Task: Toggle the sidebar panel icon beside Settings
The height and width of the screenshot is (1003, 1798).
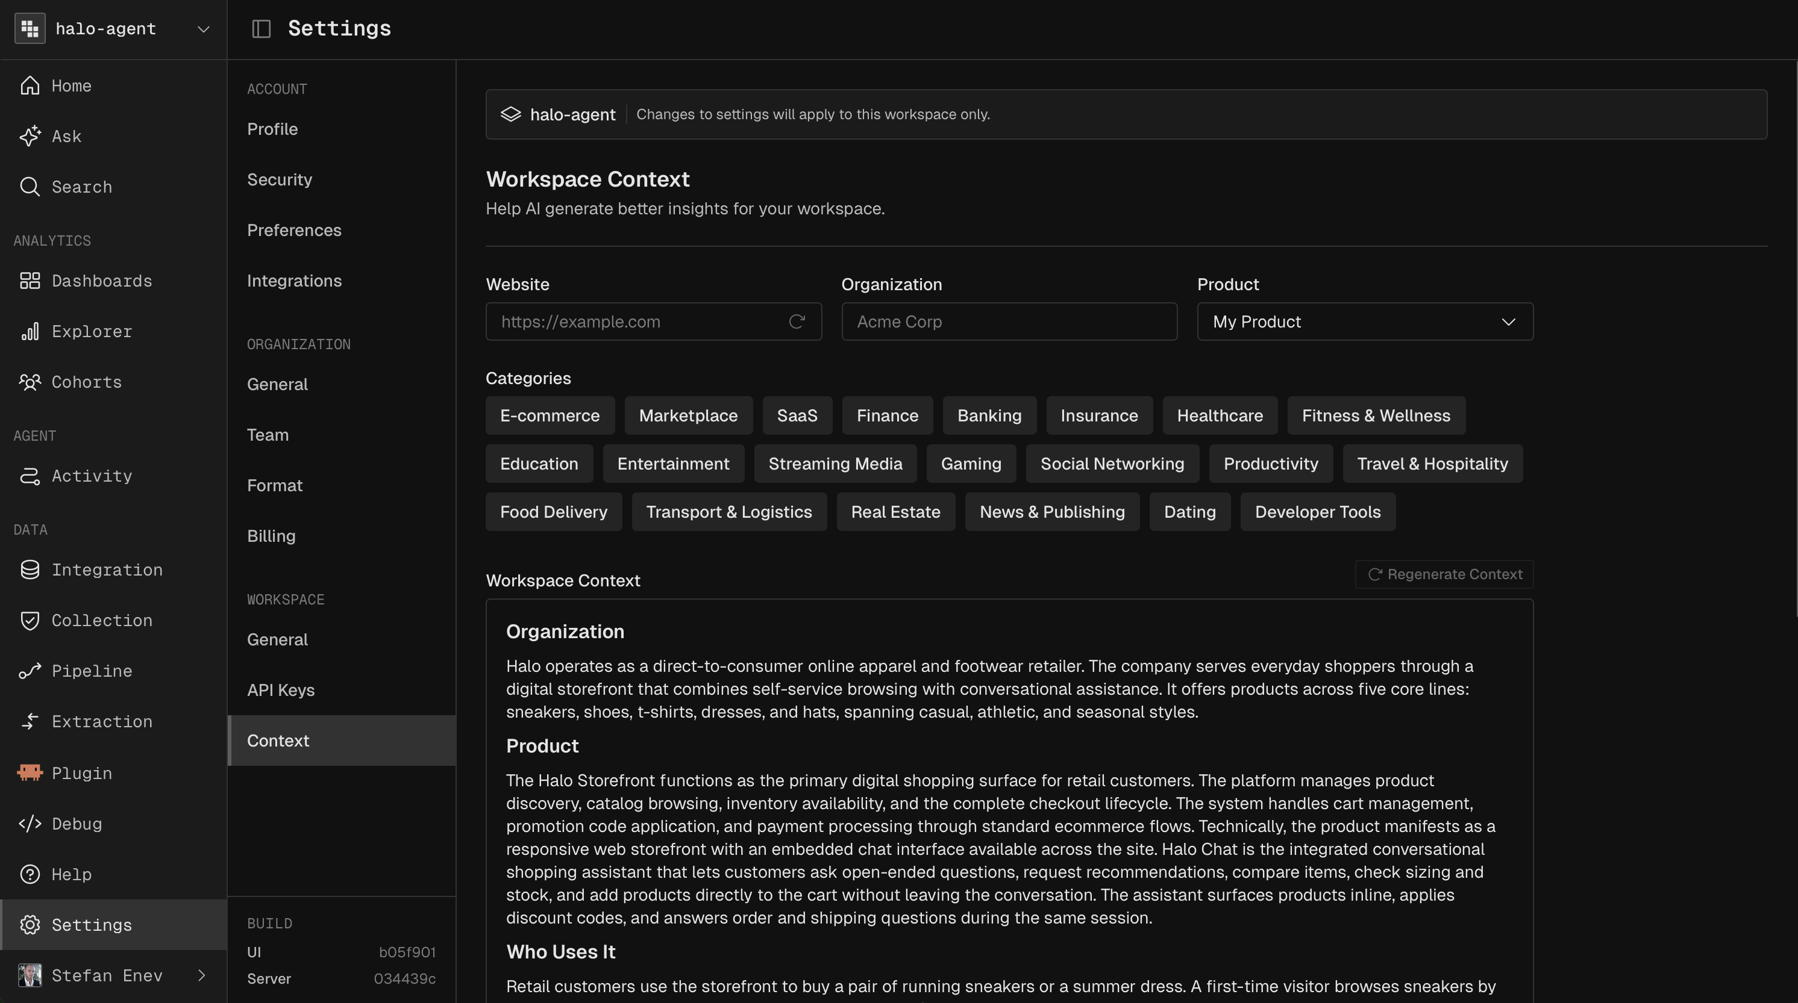Action: pos(261,29)
